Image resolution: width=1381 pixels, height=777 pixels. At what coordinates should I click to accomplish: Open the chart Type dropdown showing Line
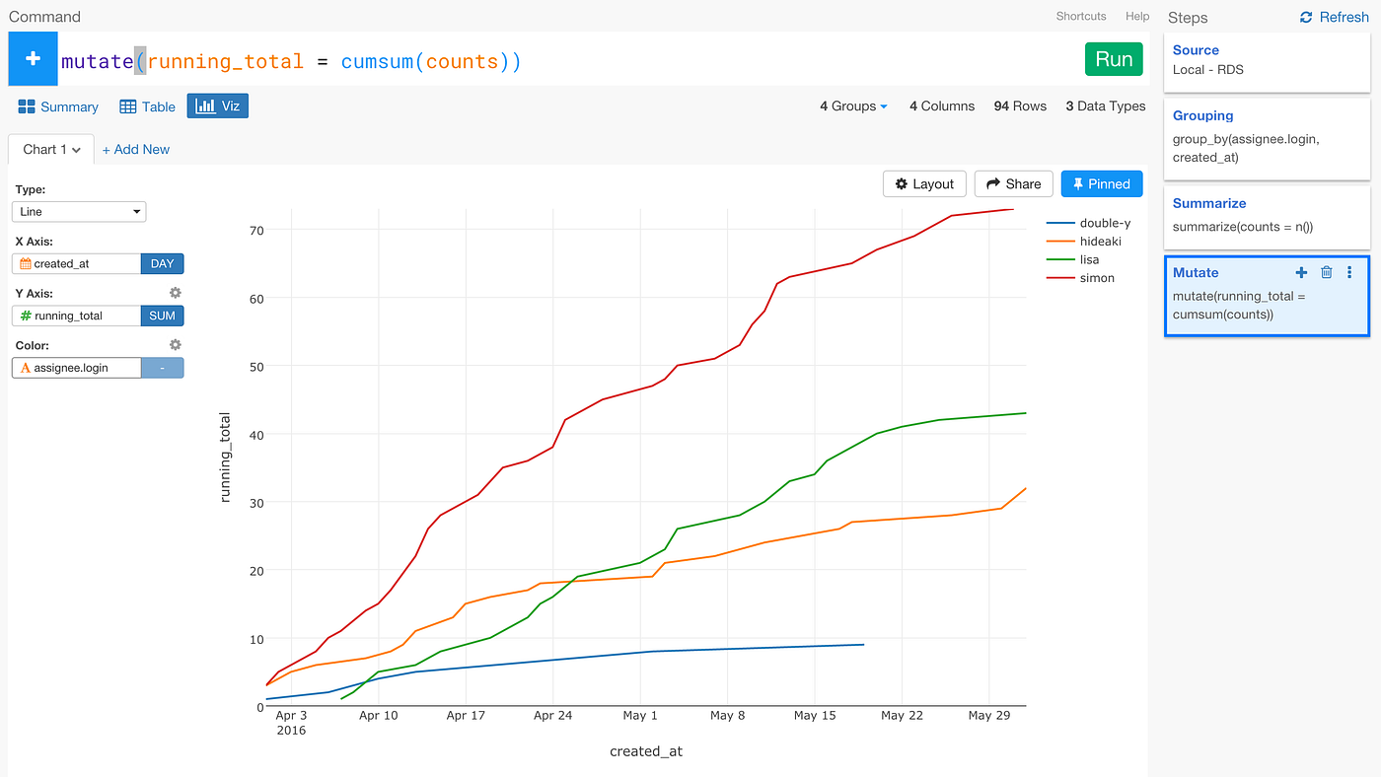click(x=78, y=211)
